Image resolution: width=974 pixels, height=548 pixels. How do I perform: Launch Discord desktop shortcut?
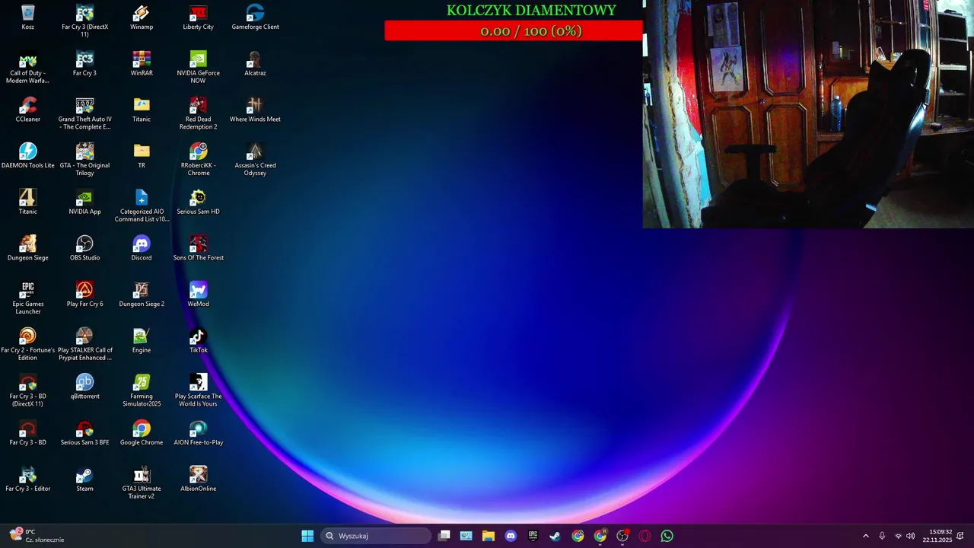142,249
